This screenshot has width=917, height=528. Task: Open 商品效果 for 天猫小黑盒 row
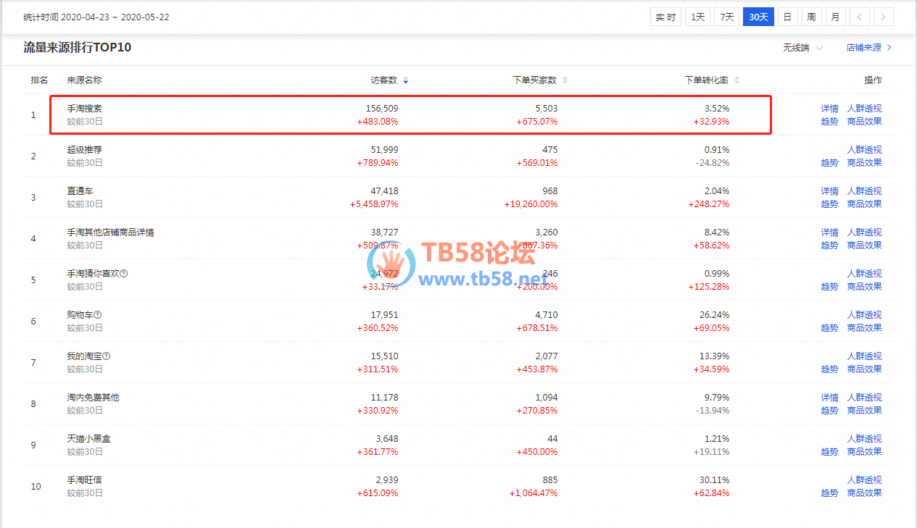click(864, 452)
